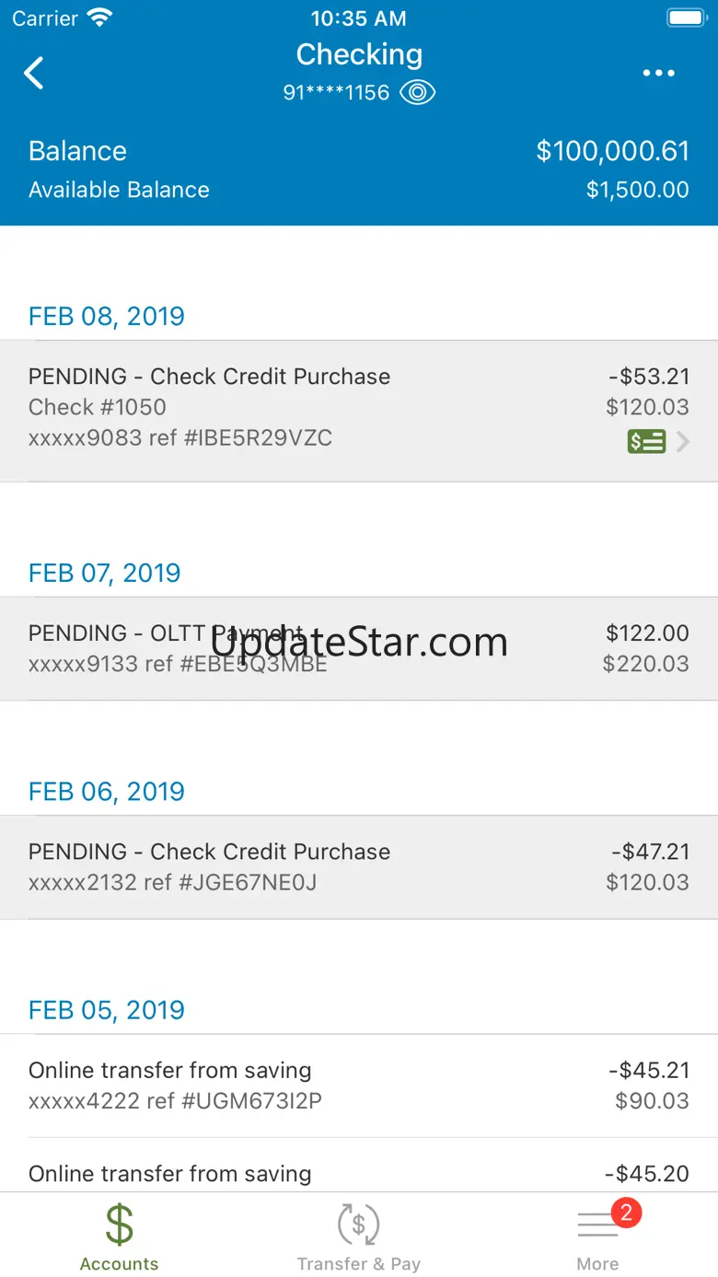Switch to the Transfer & Pay tab
The height and width of the screenshot is (1277, 718).
(358, 1264)
